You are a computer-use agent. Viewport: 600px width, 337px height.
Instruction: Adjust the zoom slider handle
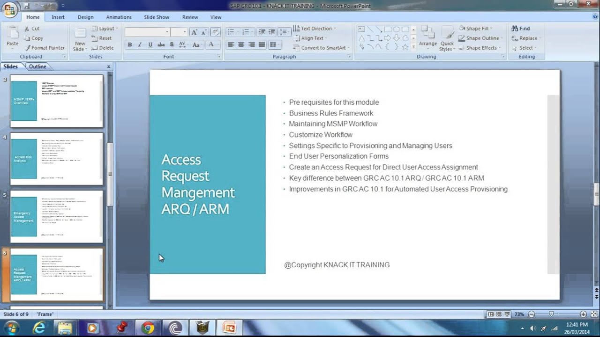coord(551,315)
